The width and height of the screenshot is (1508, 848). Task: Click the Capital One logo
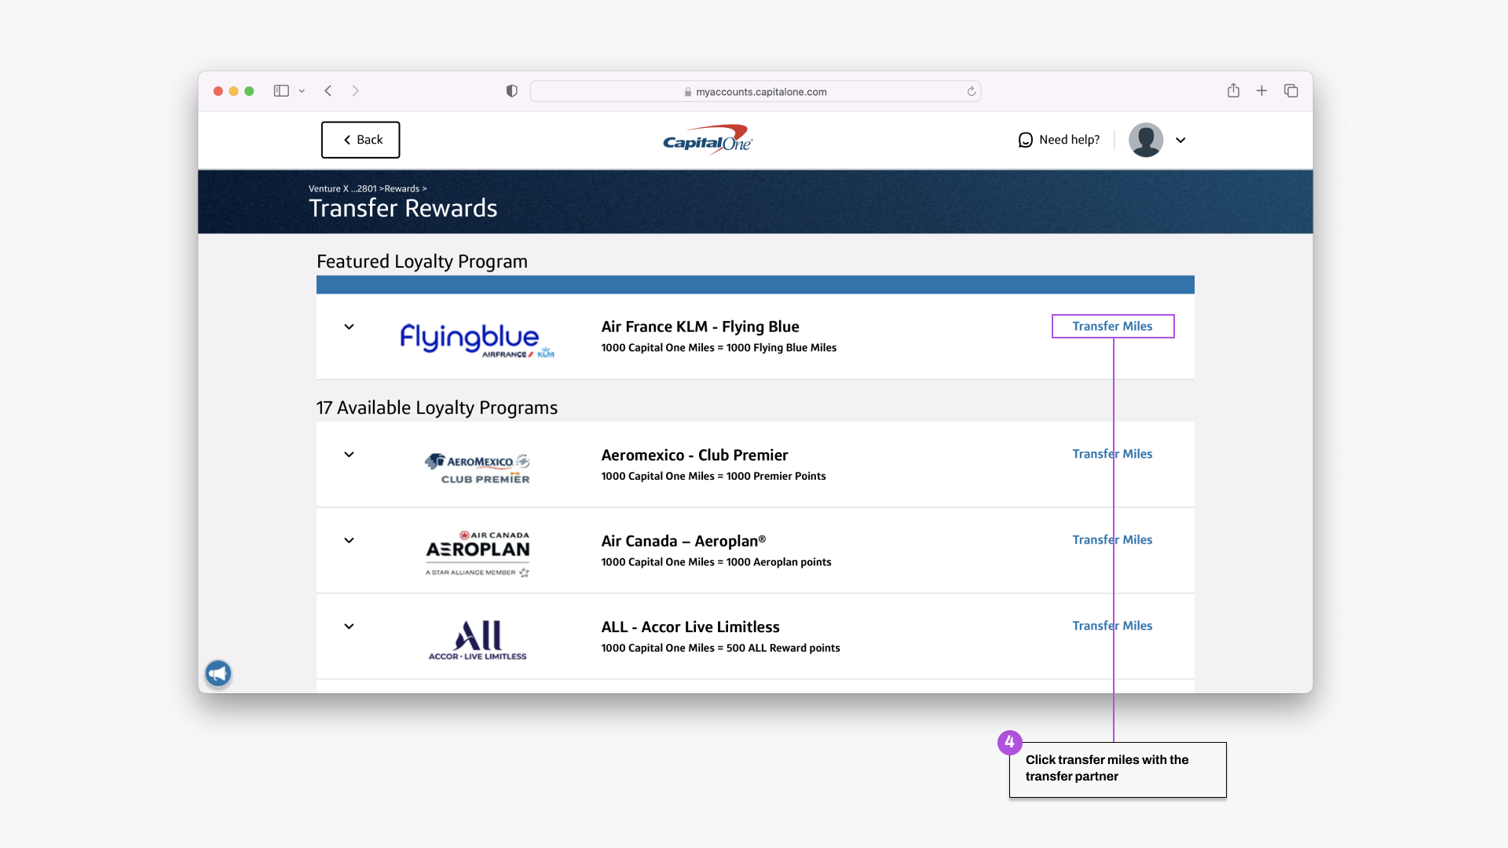(x=708, y=140)
